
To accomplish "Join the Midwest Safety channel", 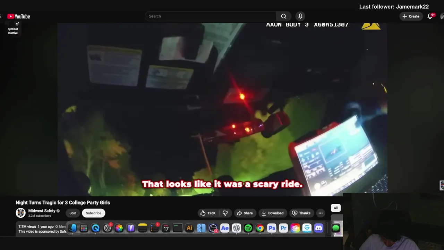I will tap(73, 213).
